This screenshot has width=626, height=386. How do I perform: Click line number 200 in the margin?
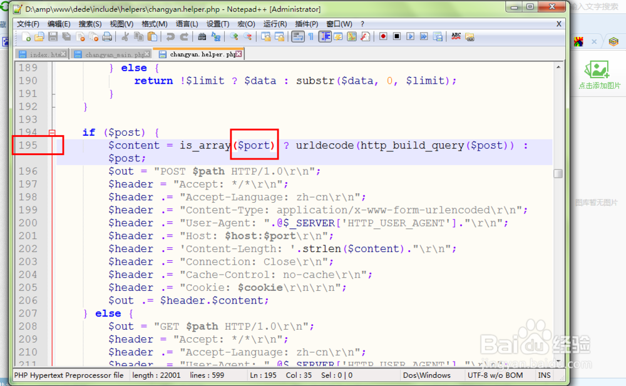click(28, 223)
